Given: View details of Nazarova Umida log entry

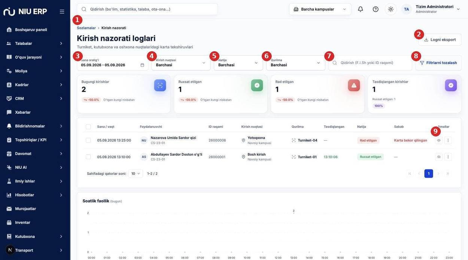Looking at the screenshot, I should point(439,140).
